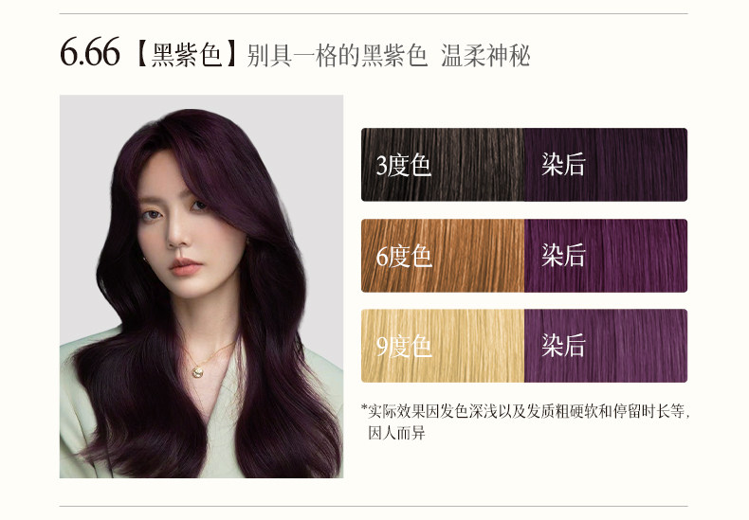
Task: Click the 3度色 dark hair swatch
Action: pyautogui.click(x=443, y=165)
